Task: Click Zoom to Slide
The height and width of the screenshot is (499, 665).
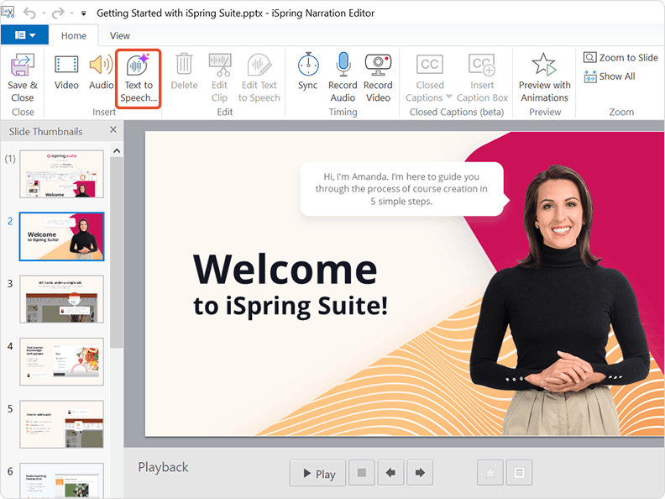Action: coord(620,57)
